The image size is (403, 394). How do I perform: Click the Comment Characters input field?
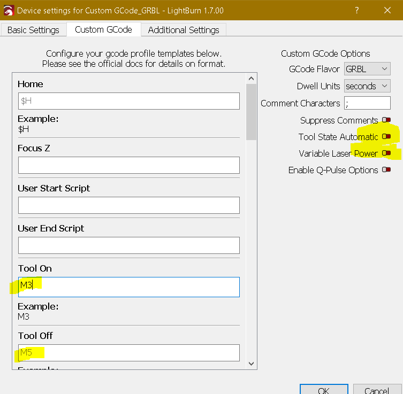367,103
